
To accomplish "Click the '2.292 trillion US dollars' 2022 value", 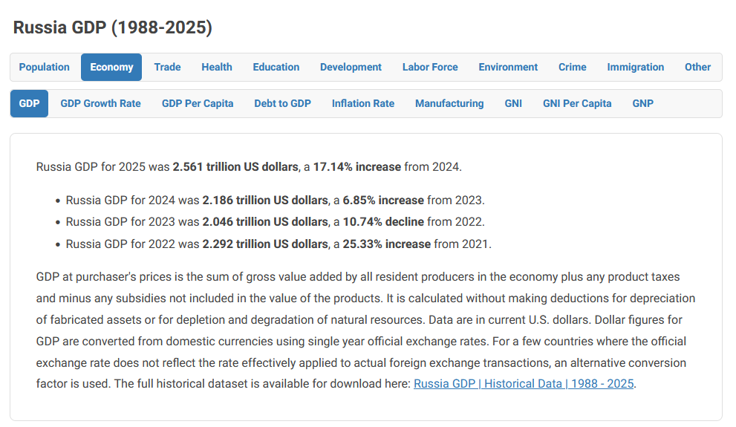I will (264, 244).
